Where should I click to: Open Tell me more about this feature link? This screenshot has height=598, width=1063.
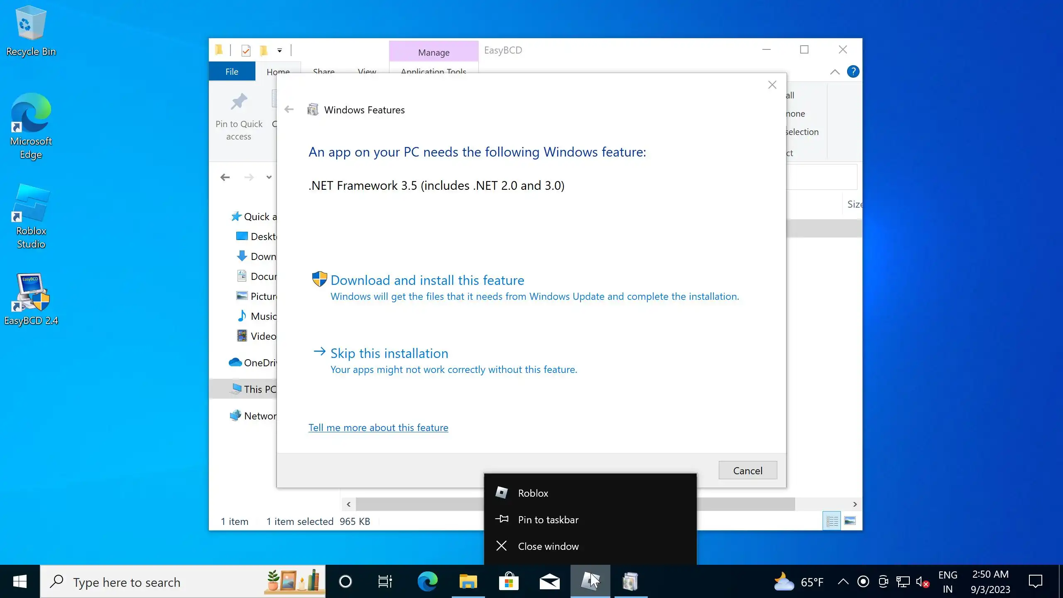[x=378, y=428]
